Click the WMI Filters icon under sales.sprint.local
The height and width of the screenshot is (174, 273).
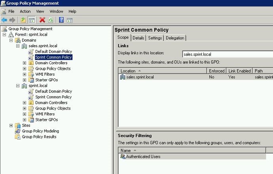[x=31, y=74]
